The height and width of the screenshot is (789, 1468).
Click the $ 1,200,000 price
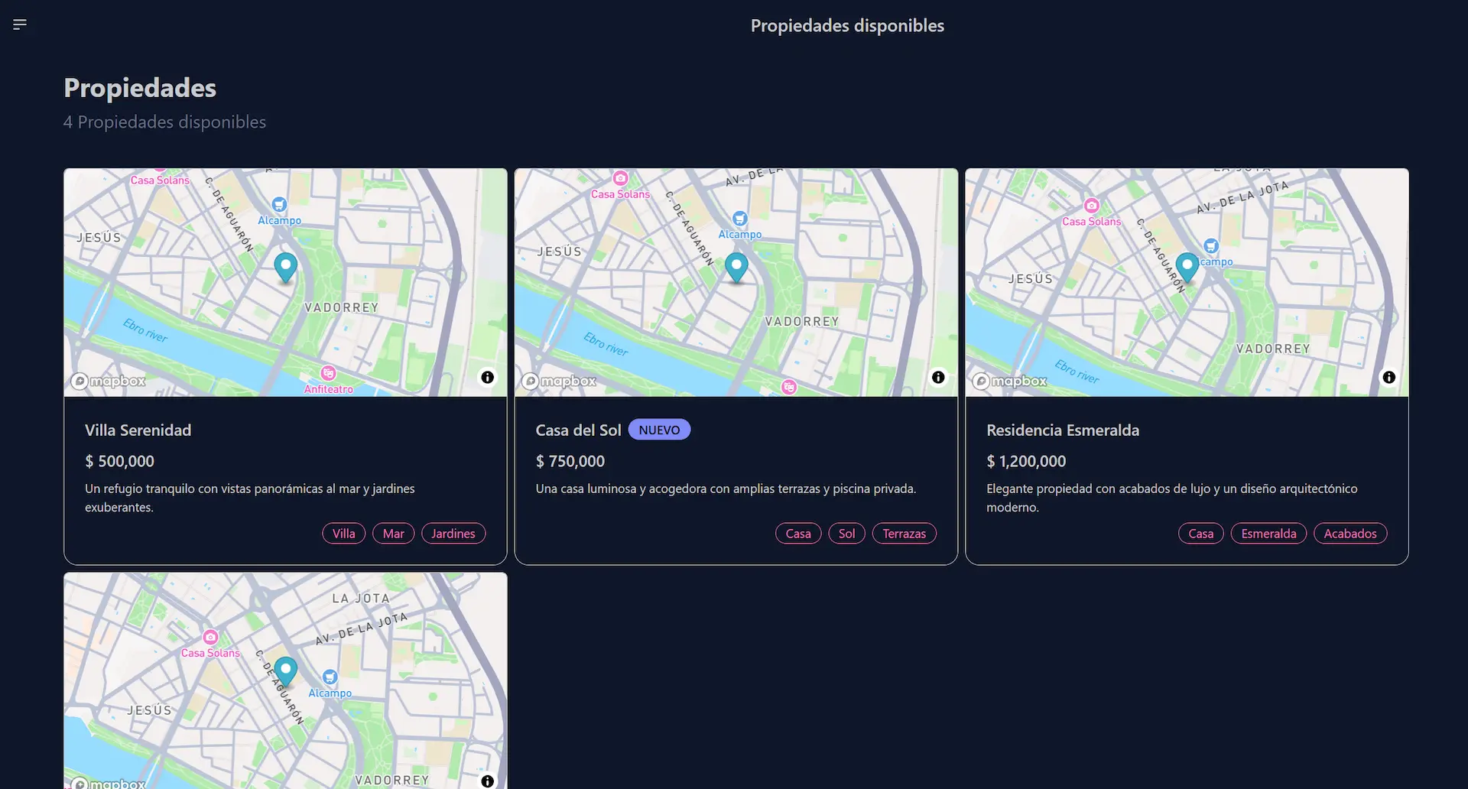point(1026,461)
